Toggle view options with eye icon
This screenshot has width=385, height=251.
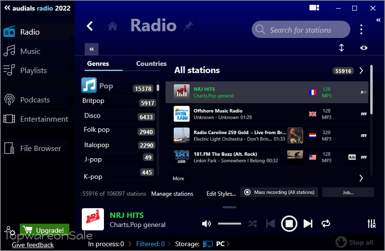point(364,48)
